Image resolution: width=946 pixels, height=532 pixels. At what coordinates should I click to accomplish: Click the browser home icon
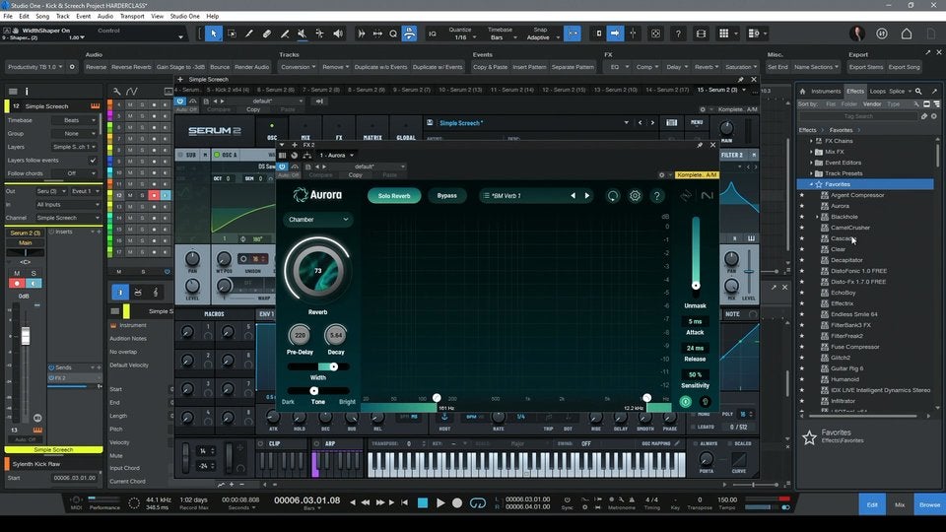802,91
